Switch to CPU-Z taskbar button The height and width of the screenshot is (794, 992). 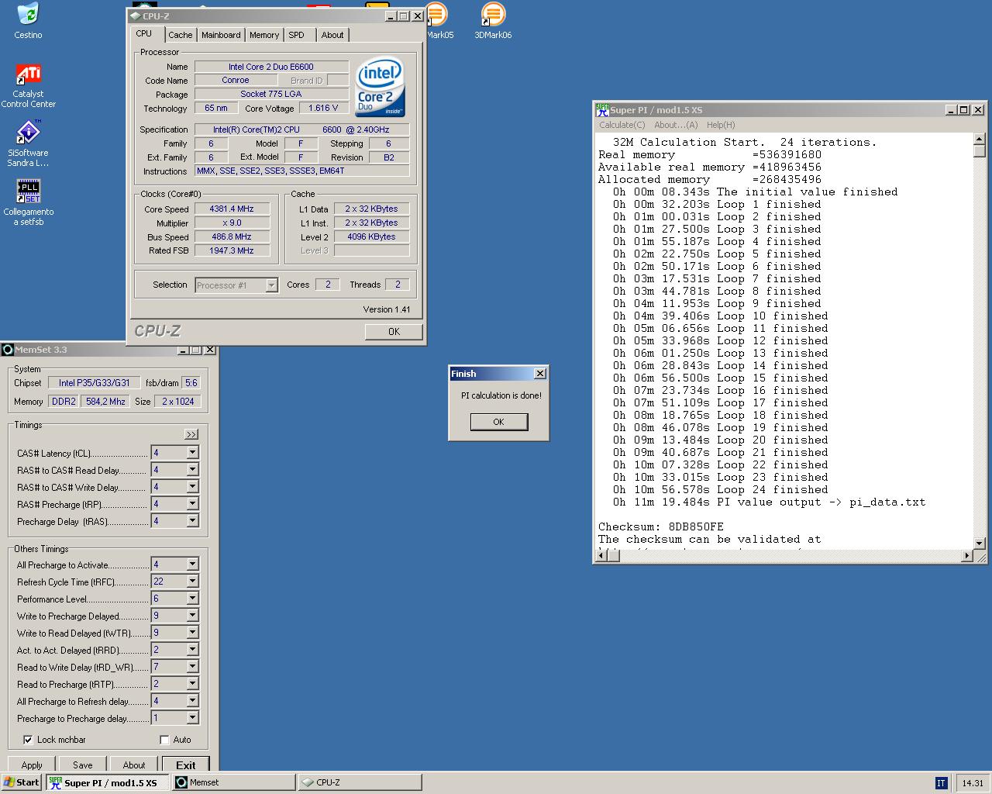[x=360, y=782]
